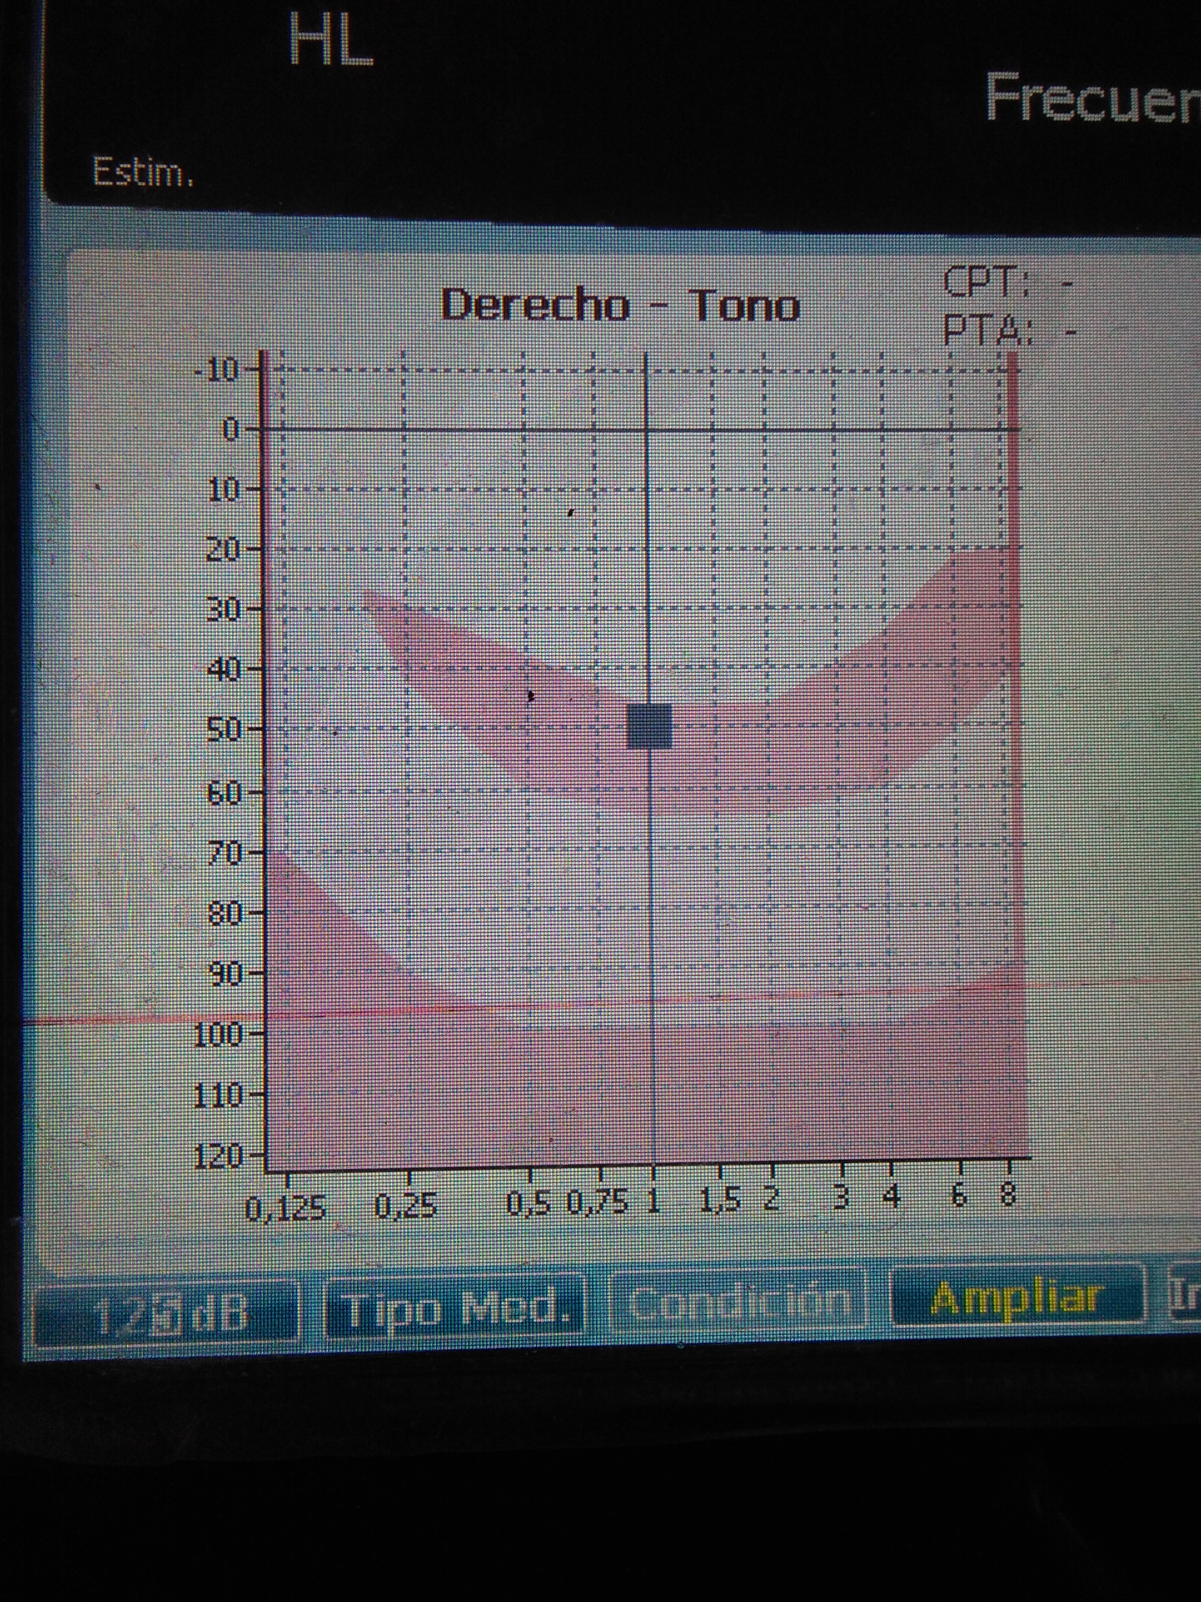Viewport: 1201px width, 1602px height.
Task: Tap the 'Derecho - Tono' chart title
Action: pyautogui.click(x=621, y=305)
